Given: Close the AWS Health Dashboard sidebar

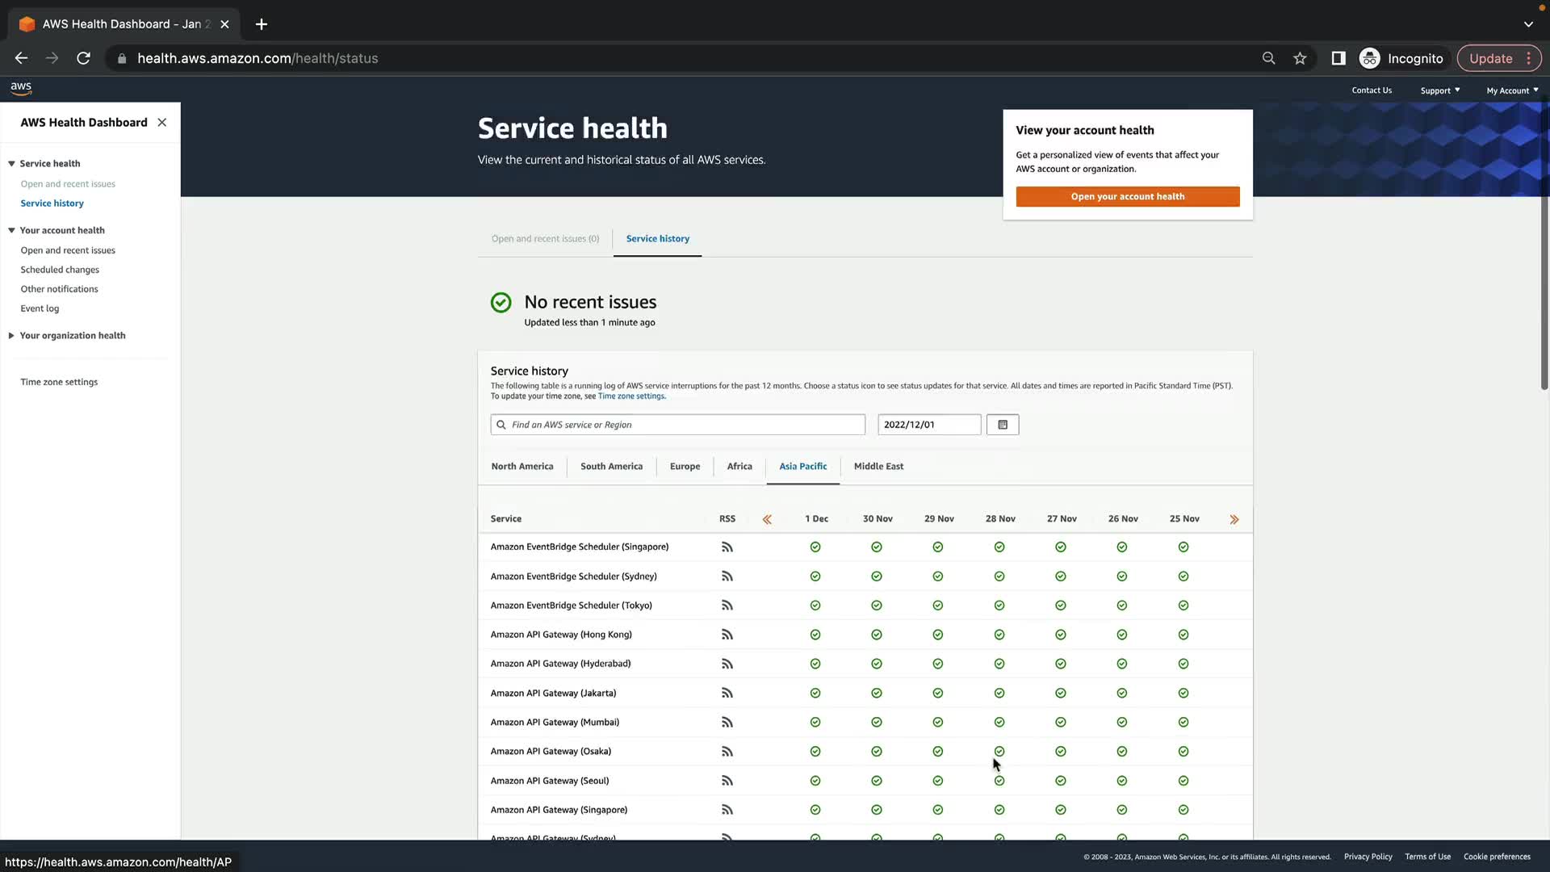Looking at the screenshot, I should click(162, 123).
